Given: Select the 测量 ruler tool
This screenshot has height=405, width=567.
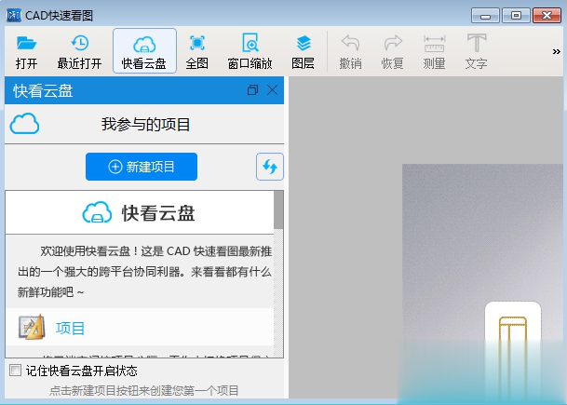Looking at the screenshot, I should tap(434, 51).
